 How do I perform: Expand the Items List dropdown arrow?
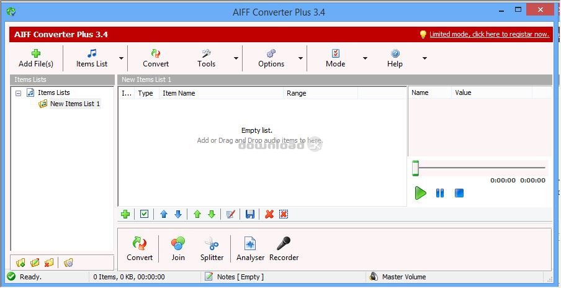pos(122,58)
